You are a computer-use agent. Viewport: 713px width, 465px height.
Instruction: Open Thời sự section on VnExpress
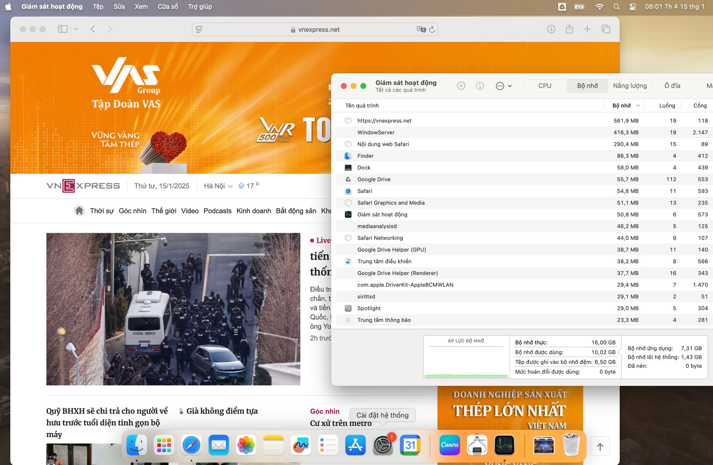(x=102, y=211)
